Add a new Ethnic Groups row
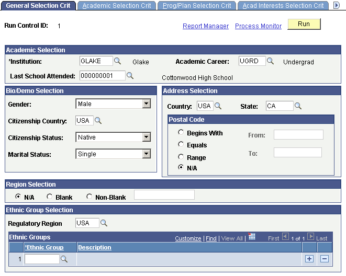 pos(309,259)
